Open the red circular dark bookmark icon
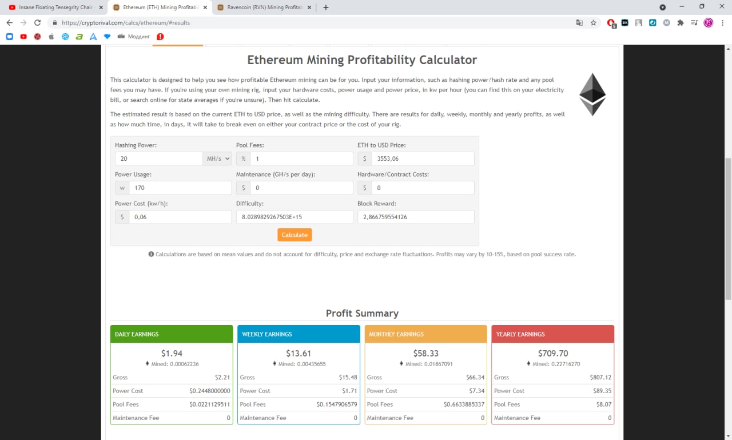The image size is (732, 440). pyautogui.click(x=37, y=37)
